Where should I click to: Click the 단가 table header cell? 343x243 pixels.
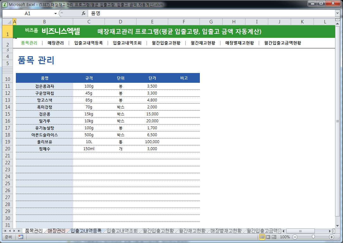coord(152,78)
